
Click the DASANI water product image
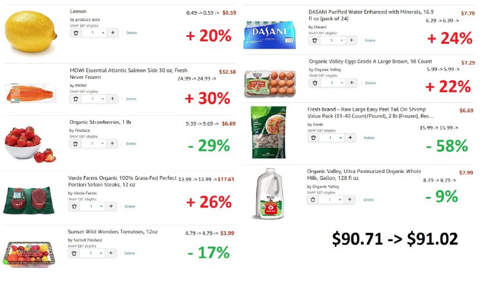click(269, 34)
